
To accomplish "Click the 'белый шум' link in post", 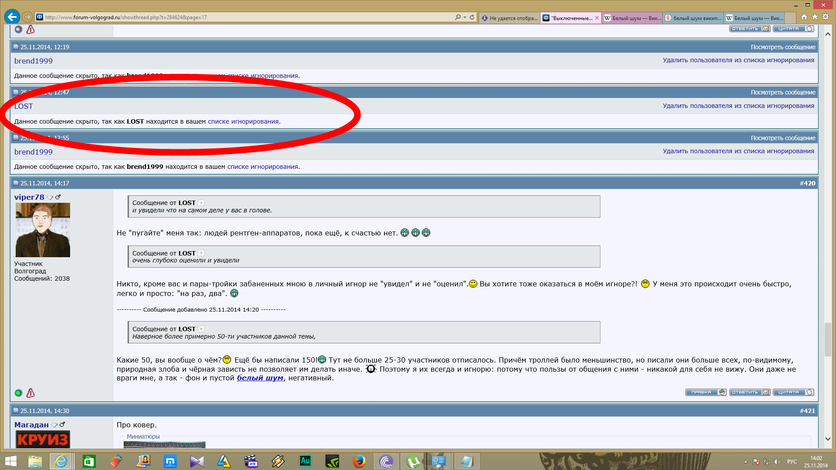I will coord(260,378).
